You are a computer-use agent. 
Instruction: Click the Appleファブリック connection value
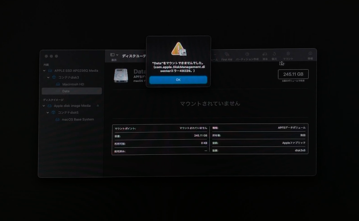tap(294, 143)
